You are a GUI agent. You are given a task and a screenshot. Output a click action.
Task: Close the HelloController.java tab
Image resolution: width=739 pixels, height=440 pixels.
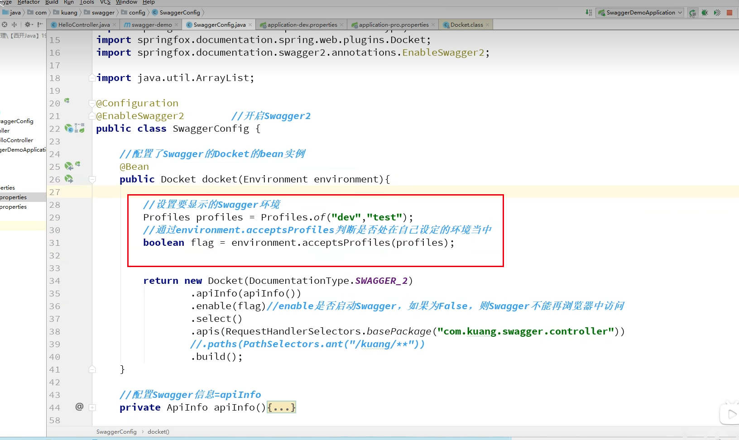114,25
